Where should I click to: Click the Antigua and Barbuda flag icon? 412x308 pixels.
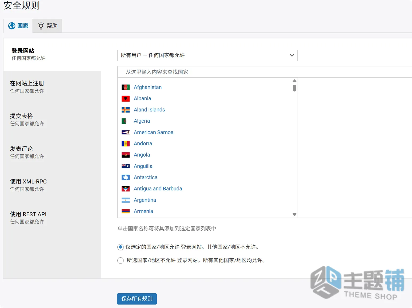pyautogui.click(x=126, y=189)
